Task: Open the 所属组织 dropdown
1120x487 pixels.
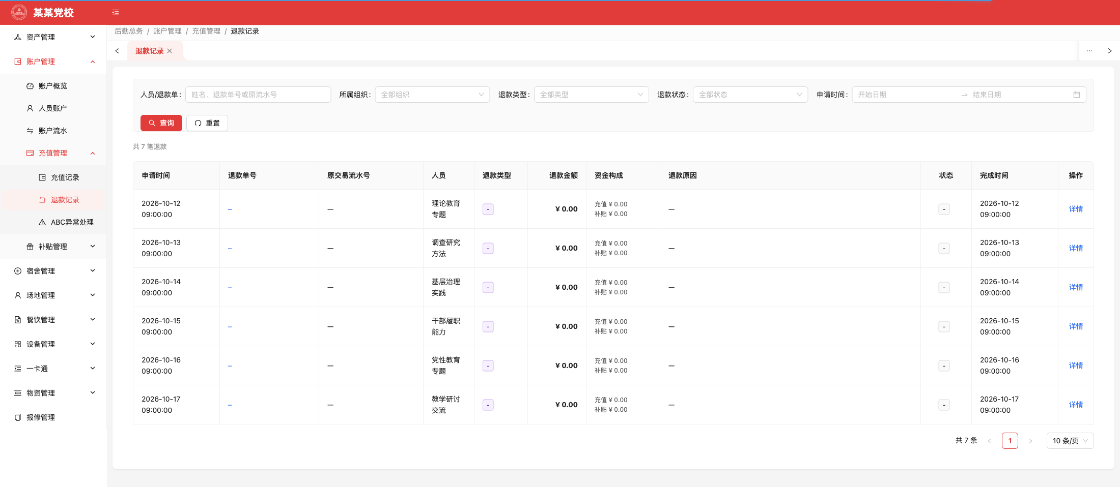Action: 432,95
